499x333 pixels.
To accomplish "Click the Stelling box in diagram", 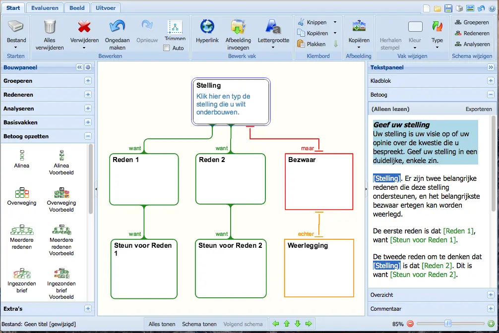I will click(231, 102).
